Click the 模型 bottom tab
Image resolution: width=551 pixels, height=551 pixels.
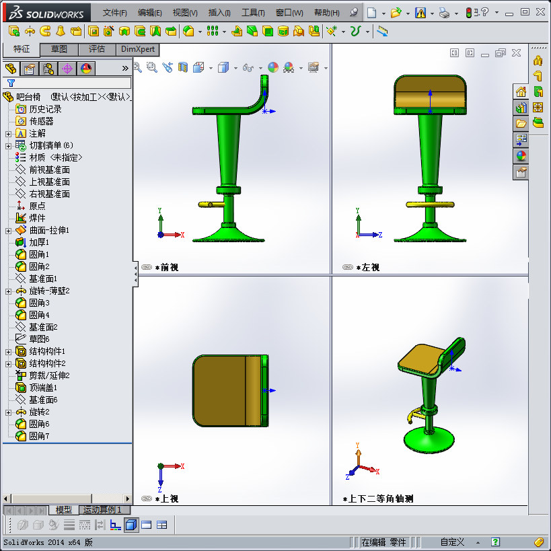(64, 509)
